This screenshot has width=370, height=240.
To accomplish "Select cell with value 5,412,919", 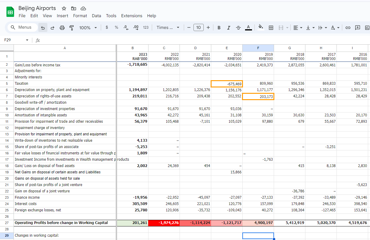I will 289,223.
